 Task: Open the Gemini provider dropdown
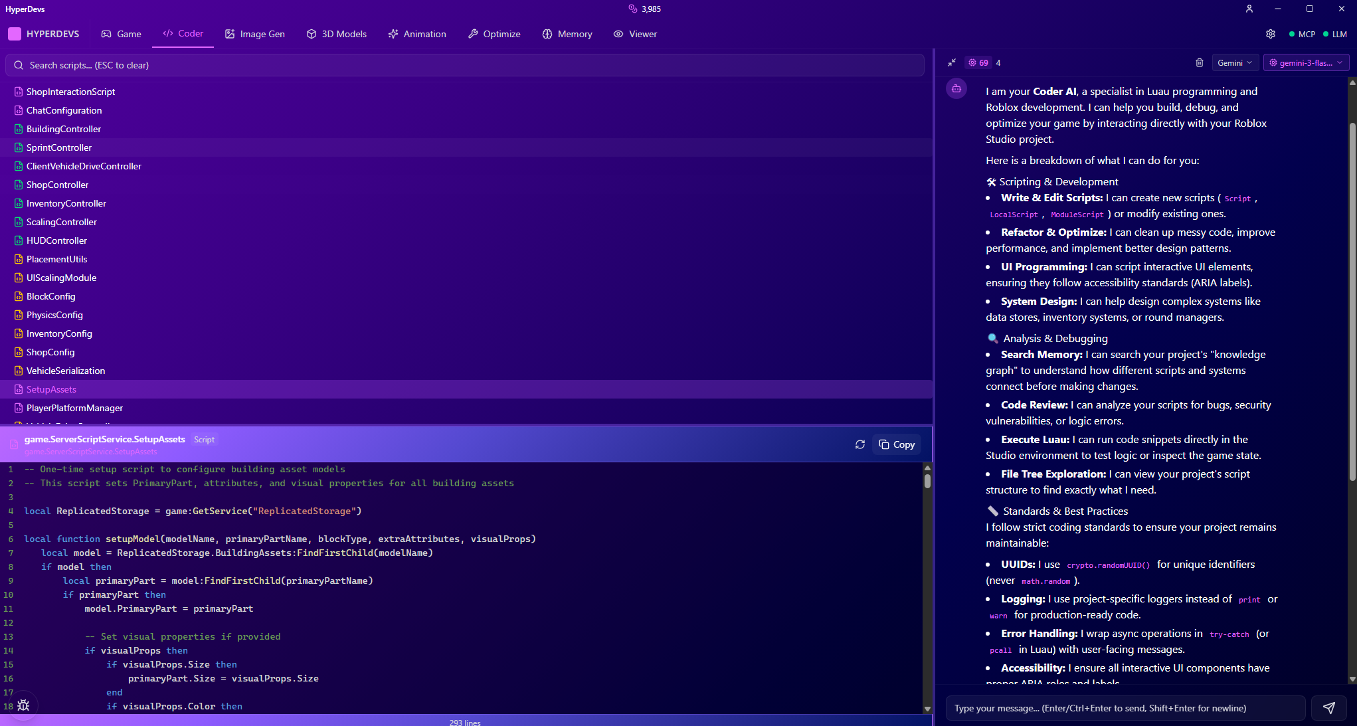click(x=1235, y=62)
